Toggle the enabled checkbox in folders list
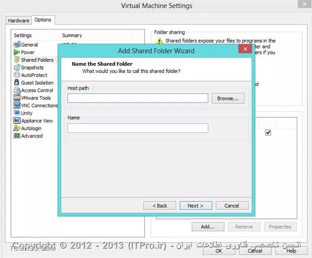Viewport: 312px width, 258px height. (268, 133)
